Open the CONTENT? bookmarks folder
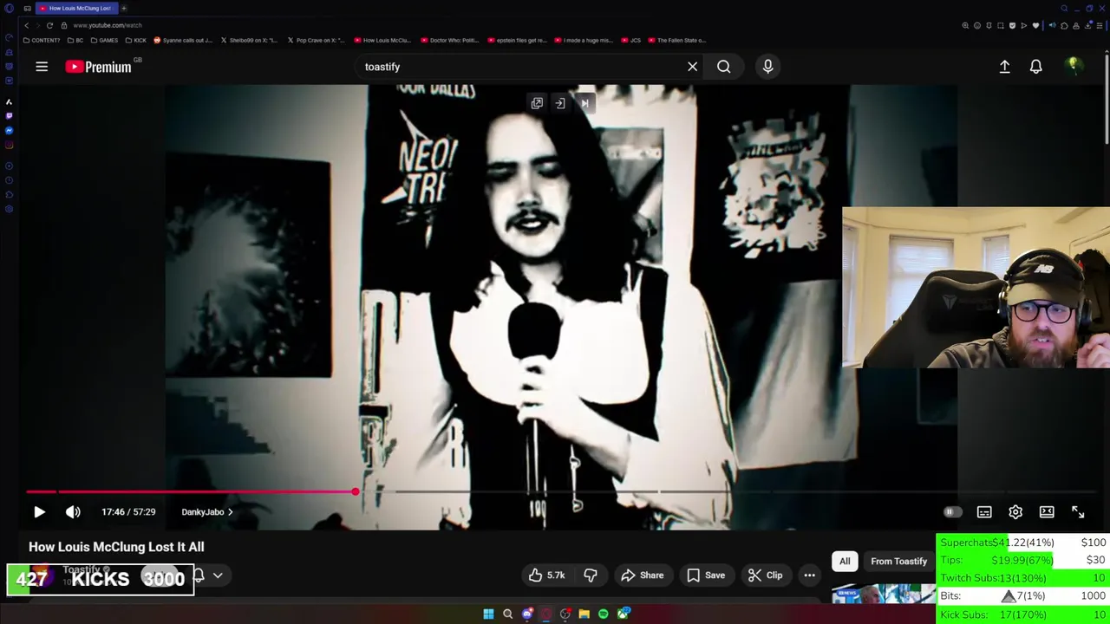1110x624 pixels. [x=42, y=40]
